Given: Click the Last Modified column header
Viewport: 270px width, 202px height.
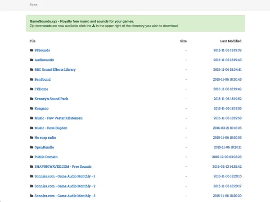Looking at the screenshot, I should (231, 41).
